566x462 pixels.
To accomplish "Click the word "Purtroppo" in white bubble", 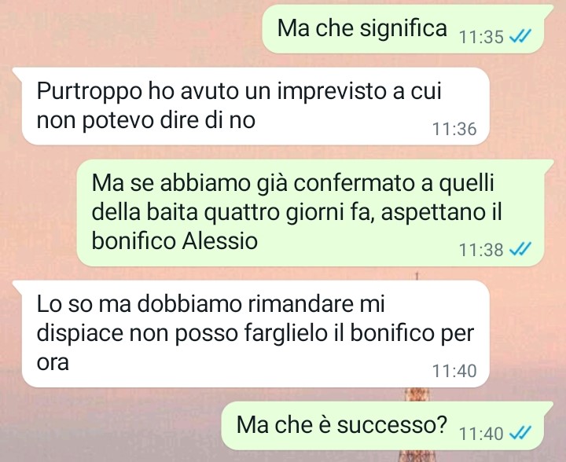I will 89,93.
